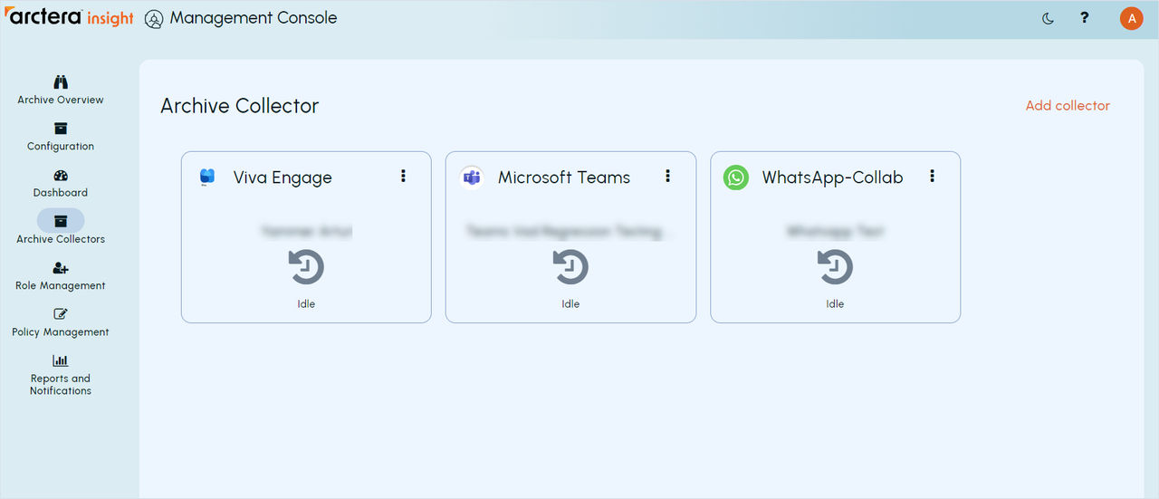Open Microsoft Teams three-dot options menu
The image size is (1159, 499).
coord(668,177)
